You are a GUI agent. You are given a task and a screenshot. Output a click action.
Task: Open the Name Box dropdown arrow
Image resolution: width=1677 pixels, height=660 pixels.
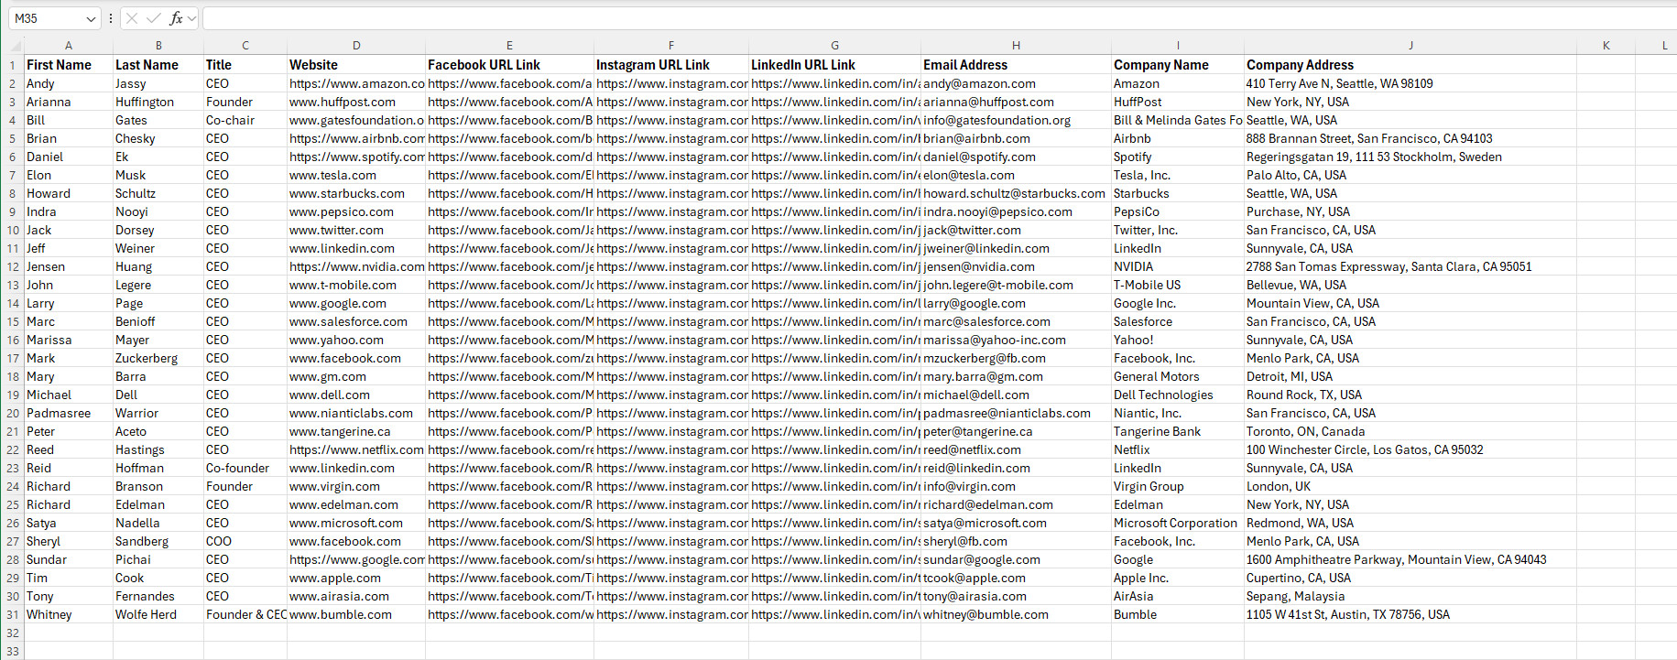click(x=91, y=18)
